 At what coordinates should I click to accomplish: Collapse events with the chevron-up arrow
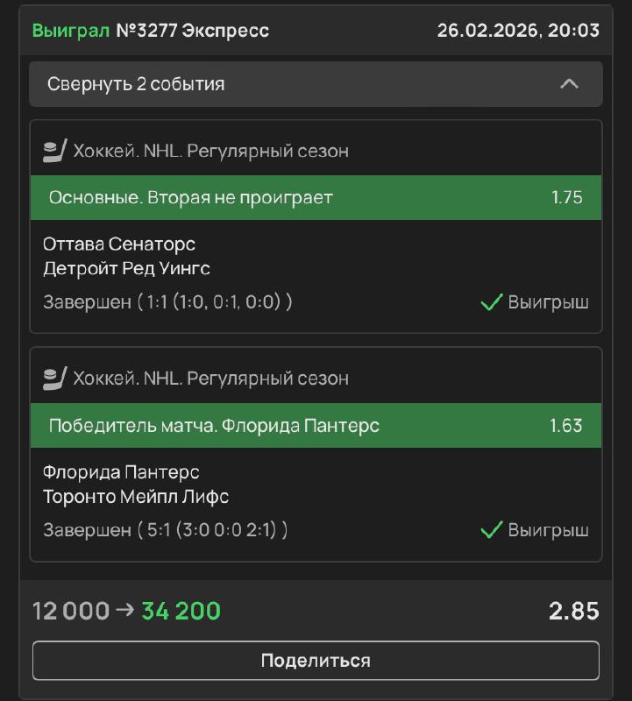pyautogui.click(x=569, y=84)
